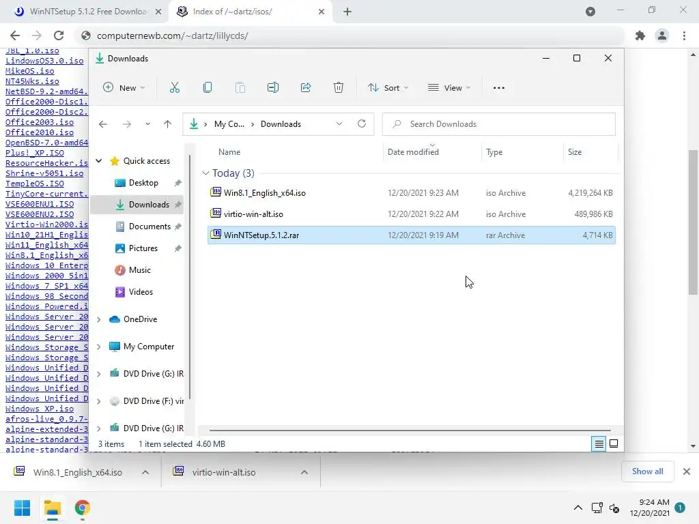Open notification center badge

pyautogui.click(x=680, y=508)
